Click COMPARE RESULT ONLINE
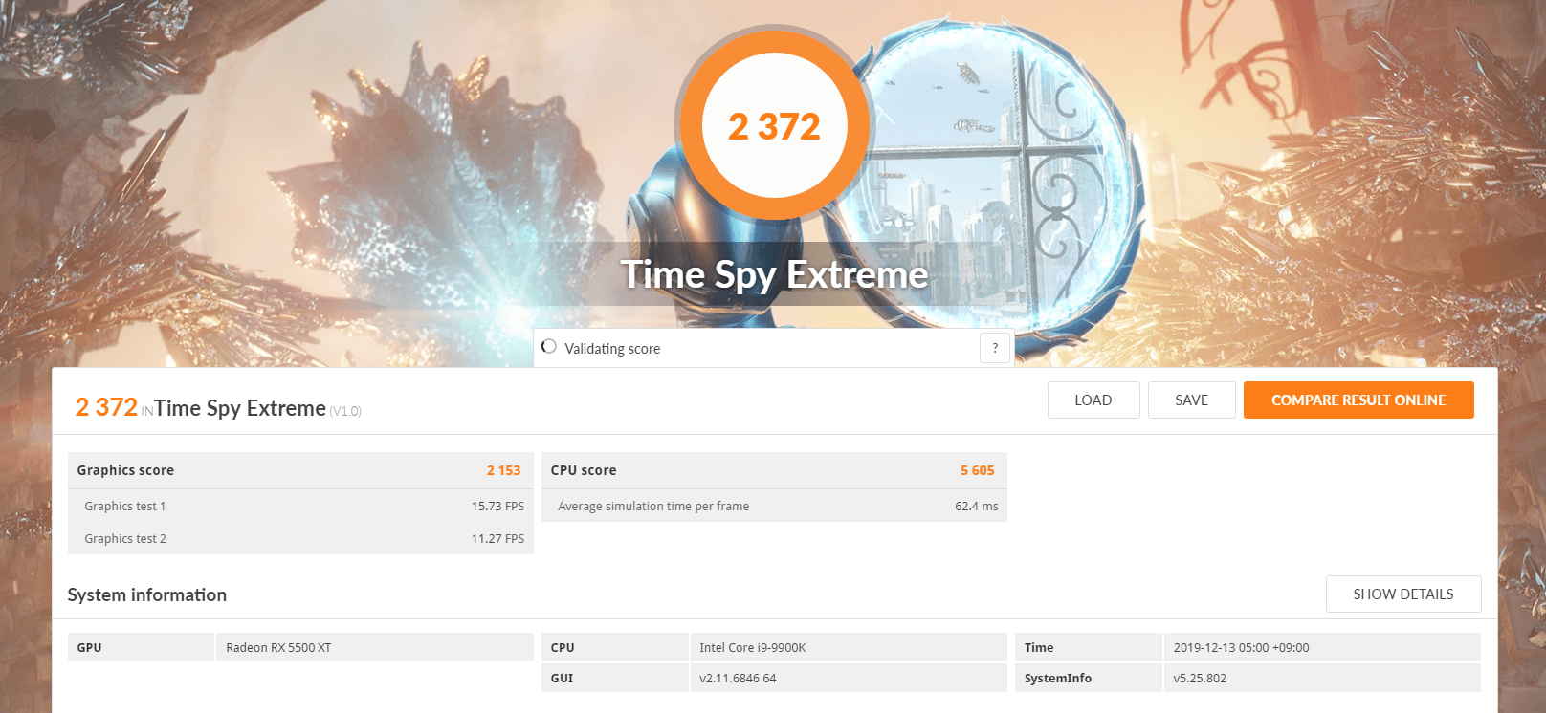Image resolution: width=1546 pixels, height=713 pixels. (x=1358, y=400)
